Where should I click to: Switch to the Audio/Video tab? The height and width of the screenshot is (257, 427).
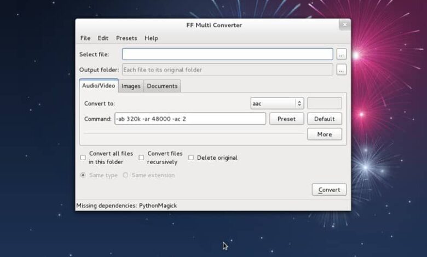99,86
